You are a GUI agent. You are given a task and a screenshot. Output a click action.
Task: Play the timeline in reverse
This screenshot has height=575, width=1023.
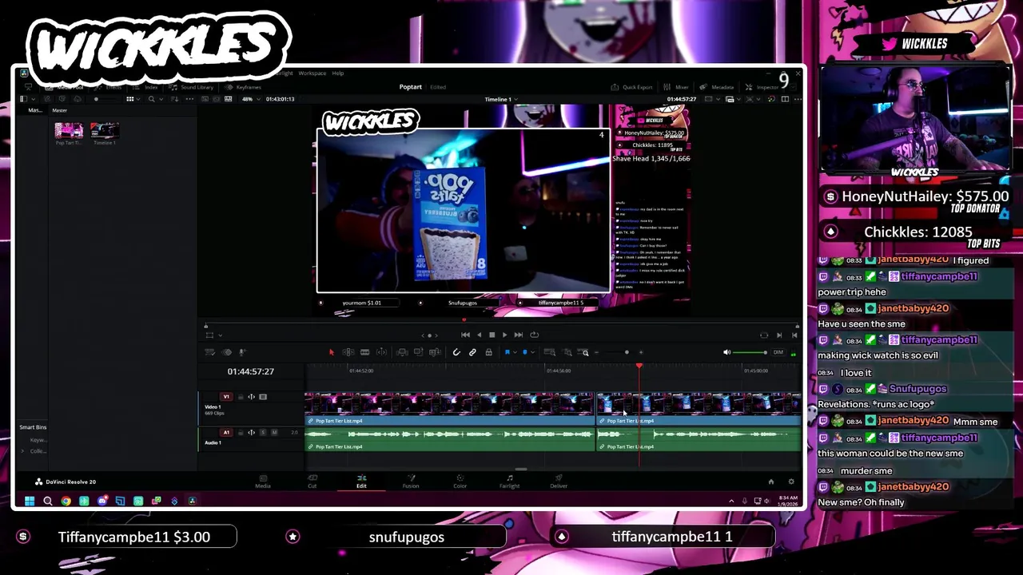pos(479,335)
